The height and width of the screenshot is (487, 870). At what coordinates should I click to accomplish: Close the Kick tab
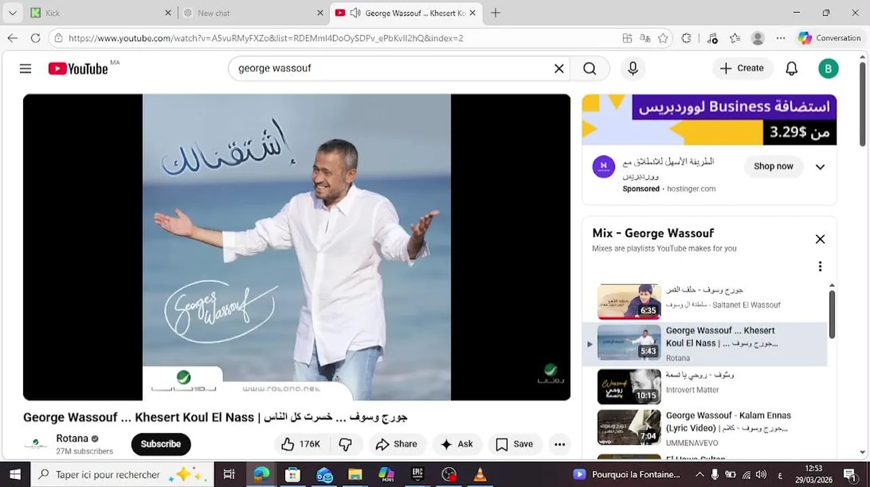168,13
